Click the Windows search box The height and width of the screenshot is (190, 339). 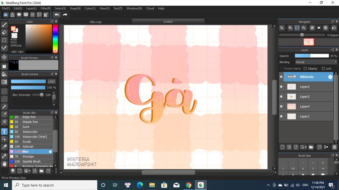pos(55,185)
